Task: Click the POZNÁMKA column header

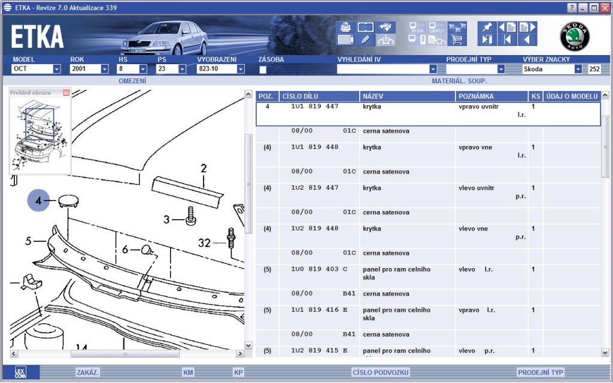Action: coord(492,96)
